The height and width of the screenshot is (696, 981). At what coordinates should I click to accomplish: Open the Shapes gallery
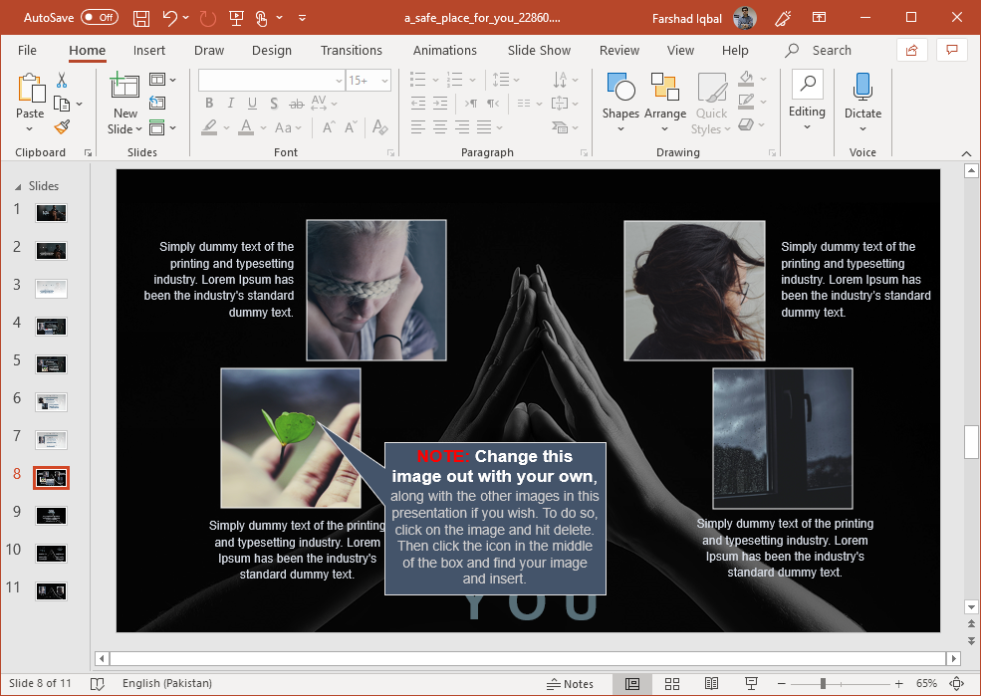click(x=620, y=100)
